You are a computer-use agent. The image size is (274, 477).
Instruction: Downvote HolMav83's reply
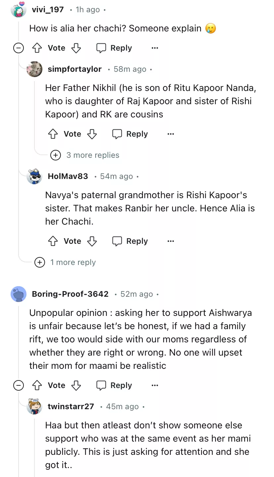(92, 241)
